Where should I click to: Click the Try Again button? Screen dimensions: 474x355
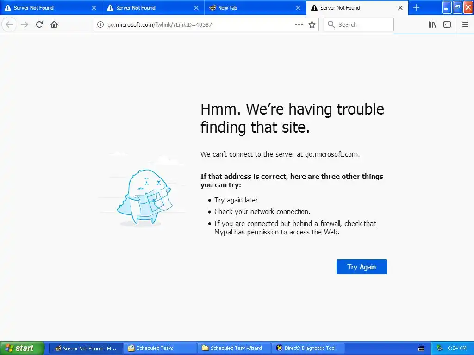point(362,267)
